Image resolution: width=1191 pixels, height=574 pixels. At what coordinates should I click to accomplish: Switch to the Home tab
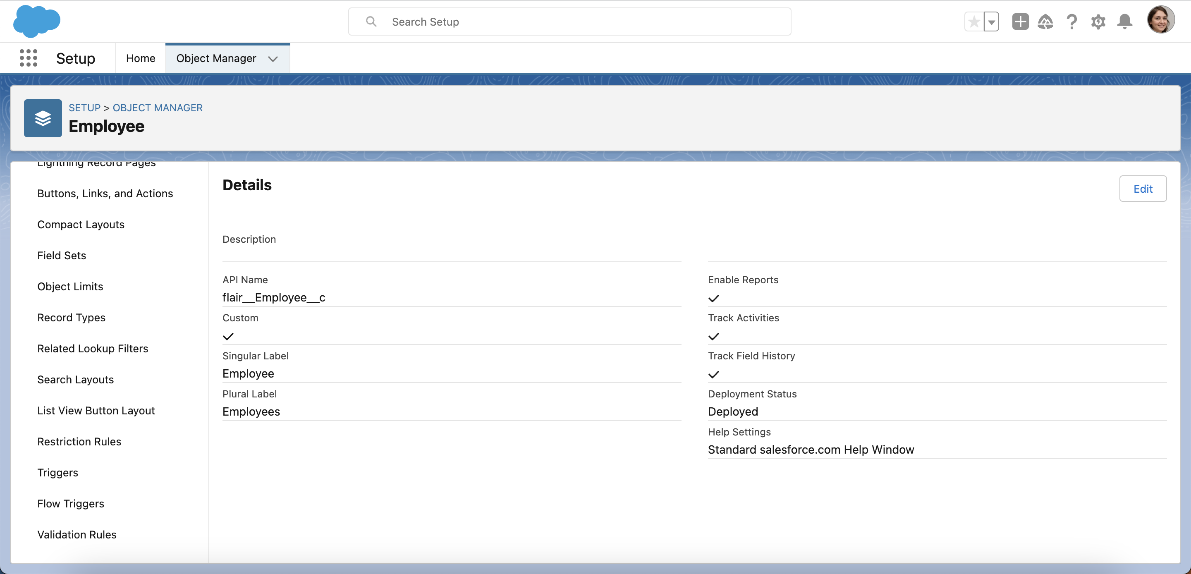141,58
